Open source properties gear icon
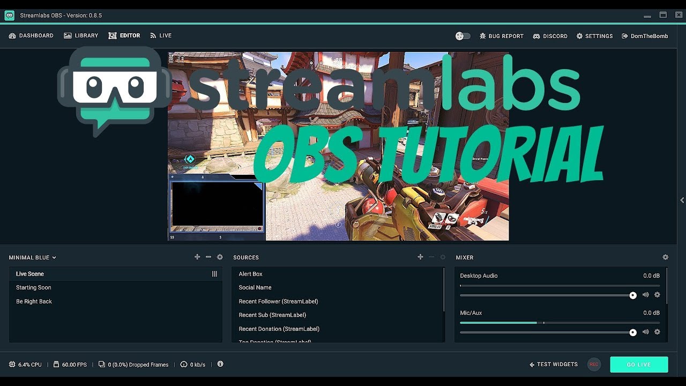 (x=443, y=257)
